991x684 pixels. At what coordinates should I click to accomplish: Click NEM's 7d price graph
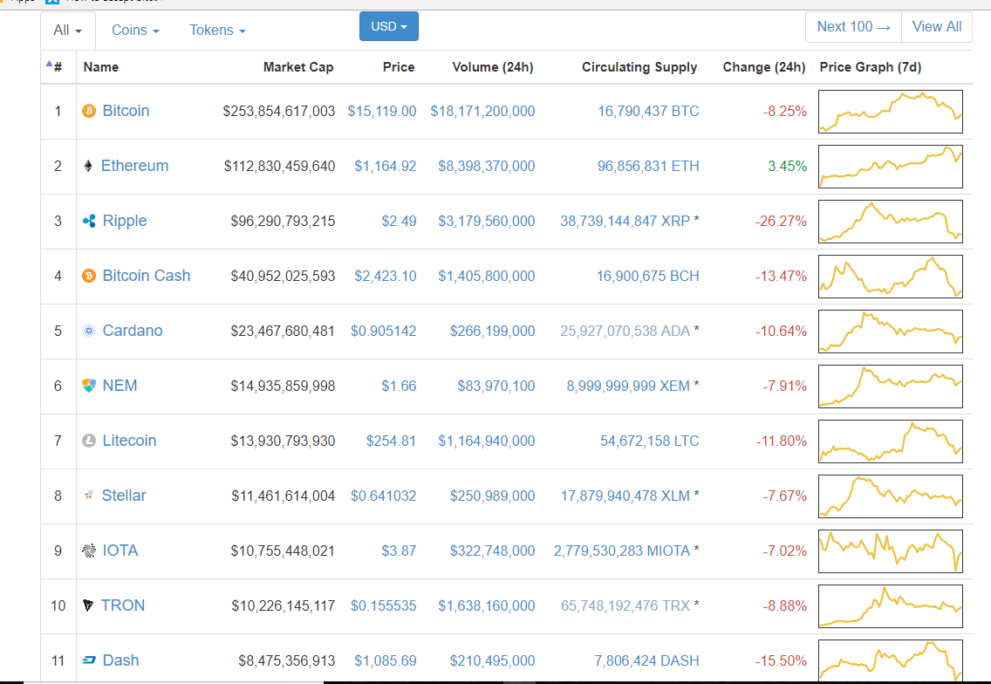point(891,386)
